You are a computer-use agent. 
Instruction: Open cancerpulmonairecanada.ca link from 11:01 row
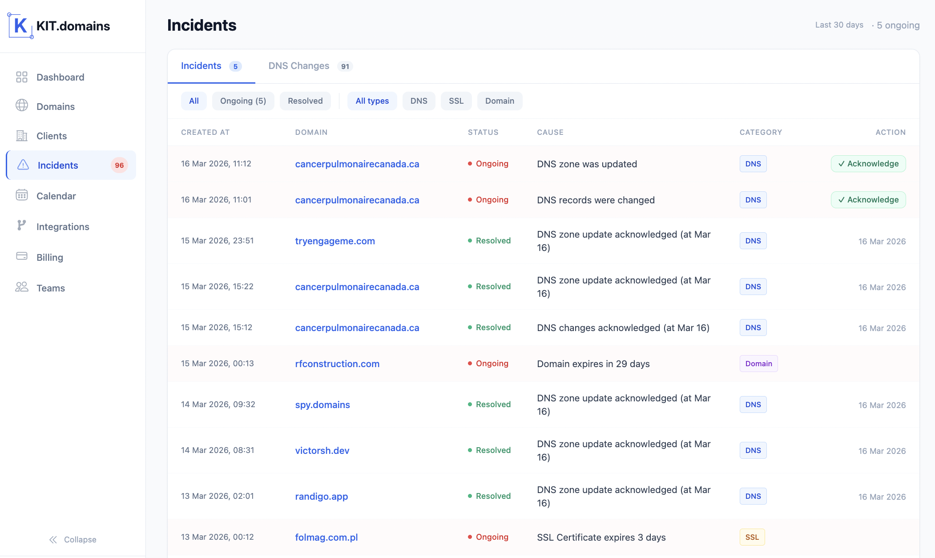point(357,200)
